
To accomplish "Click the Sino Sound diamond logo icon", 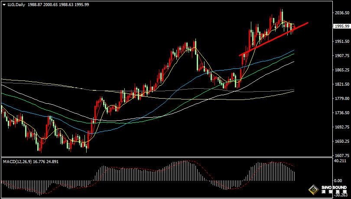I will click(x=313, y=189).
